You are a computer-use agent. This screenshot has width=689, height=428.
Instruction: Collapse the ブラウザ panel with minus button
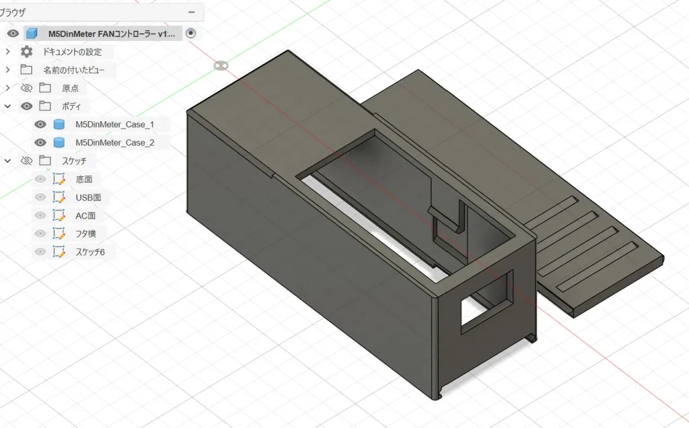[192, 12]
